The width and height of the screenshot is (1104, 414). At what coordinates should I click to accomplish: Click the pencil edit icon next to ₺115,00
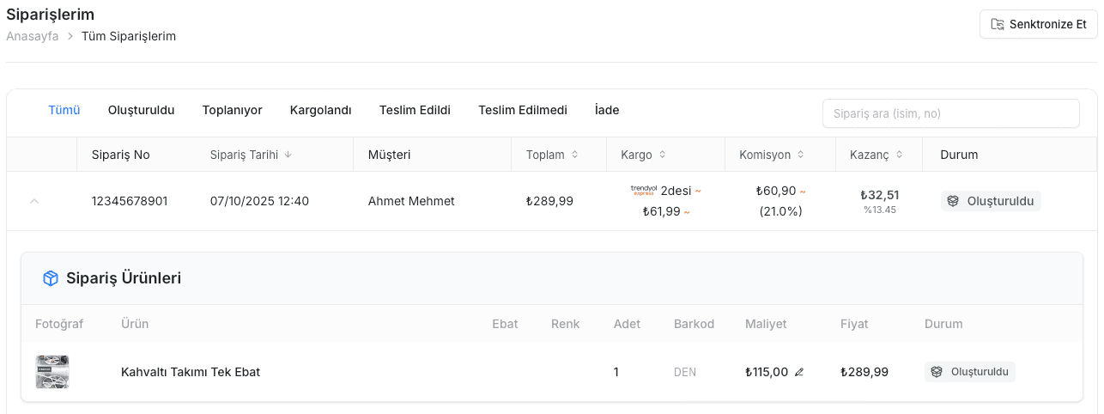pos(799,372)
